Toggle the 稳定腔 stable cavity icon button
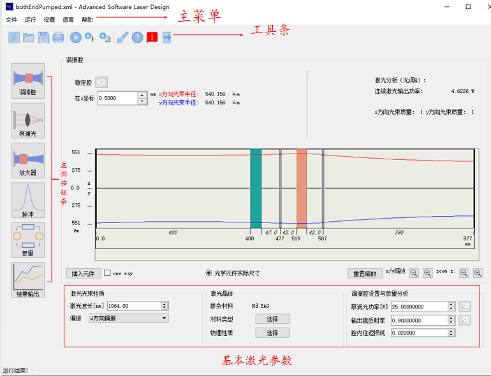The height and width of the screenshot is (376, 491). (x=101, y=82)
